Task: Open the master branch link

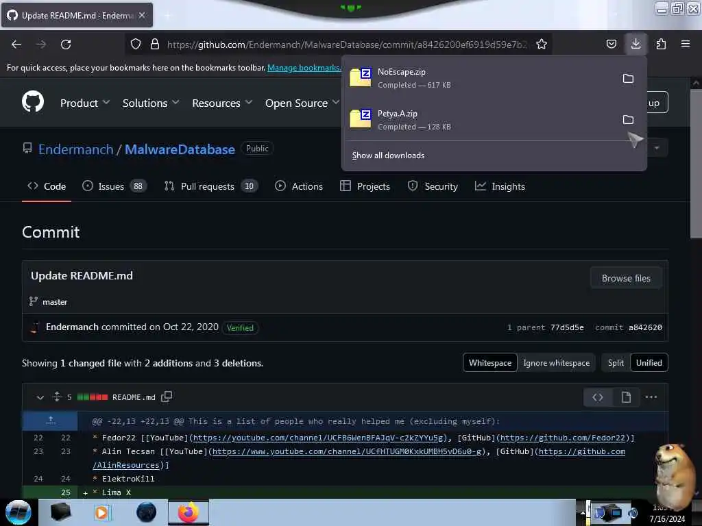Action: [x=55, y=302]
